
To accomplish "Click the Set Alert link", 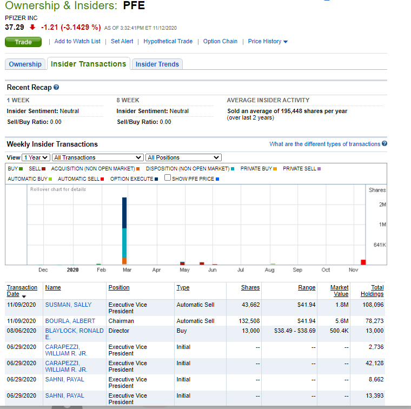I will point(122,42).
